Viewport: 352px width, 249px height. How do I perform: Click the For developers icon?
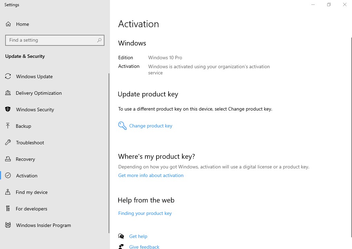tap(8, 209)
